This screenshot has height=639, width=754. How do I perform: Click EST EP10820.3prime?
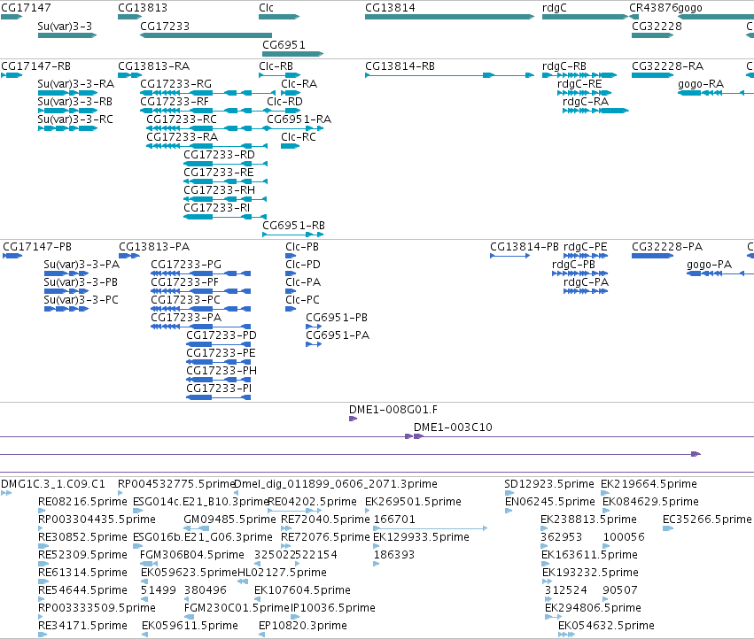point(261,635)
